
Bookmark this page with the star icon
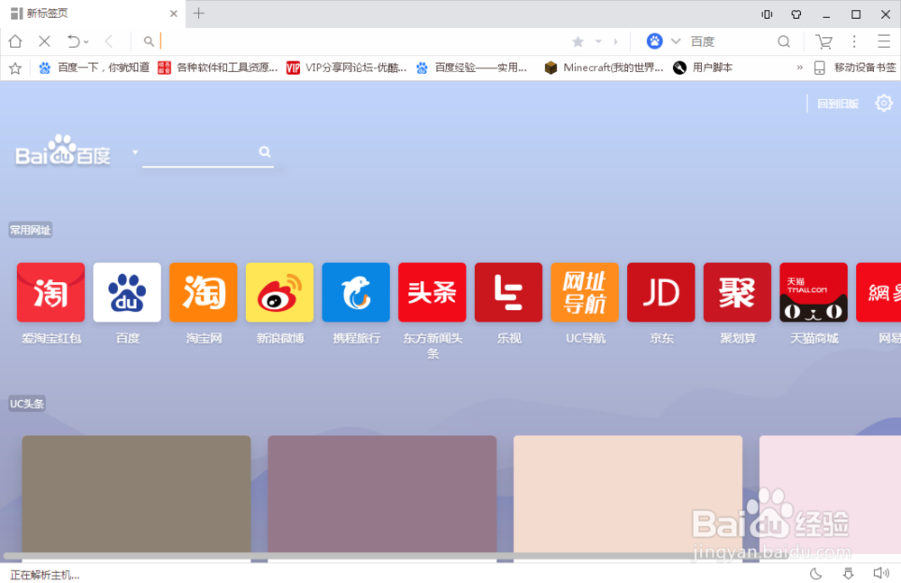pyautogui.click(x=578, y=41)
